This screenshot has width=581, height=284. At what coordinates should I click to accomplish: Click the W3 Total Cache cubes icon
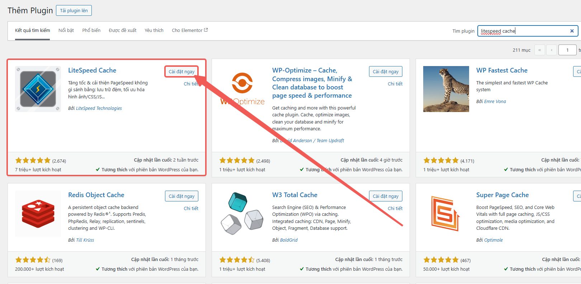[x=242, y=214]
